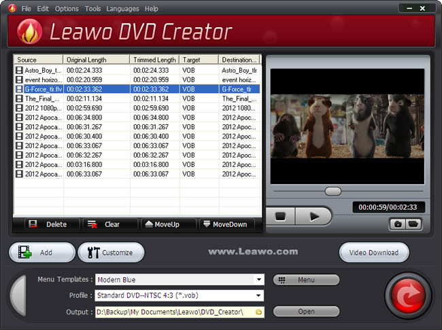This screenshot has width=442, height=330.
Task: Open the Options menu
Action: [67, 9]
